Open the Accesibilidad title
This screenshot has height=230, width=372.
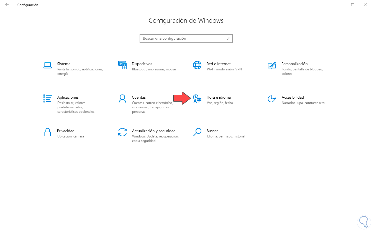coord(293,97)
